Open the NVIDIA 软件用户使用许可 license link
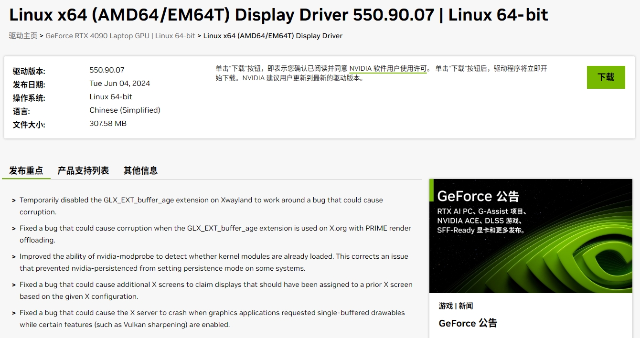The width and height of the screenshot is (640, 338). point(388,69)
